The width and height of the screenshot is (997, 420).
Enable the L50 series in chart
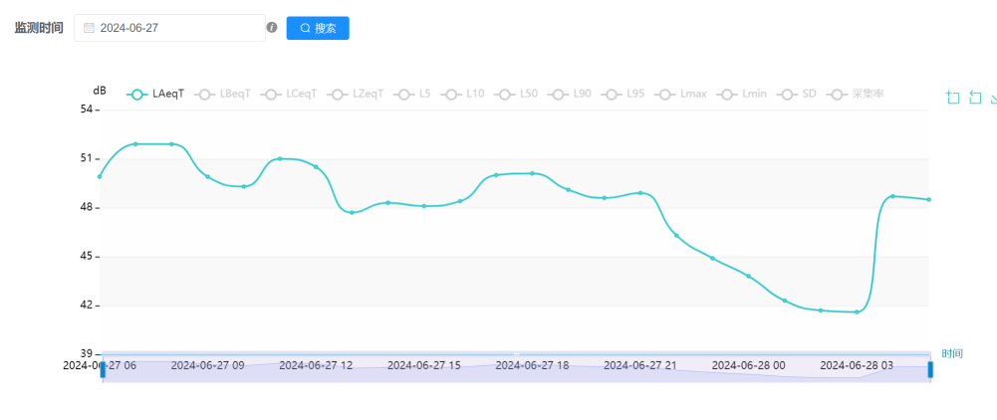coord(519,95)
